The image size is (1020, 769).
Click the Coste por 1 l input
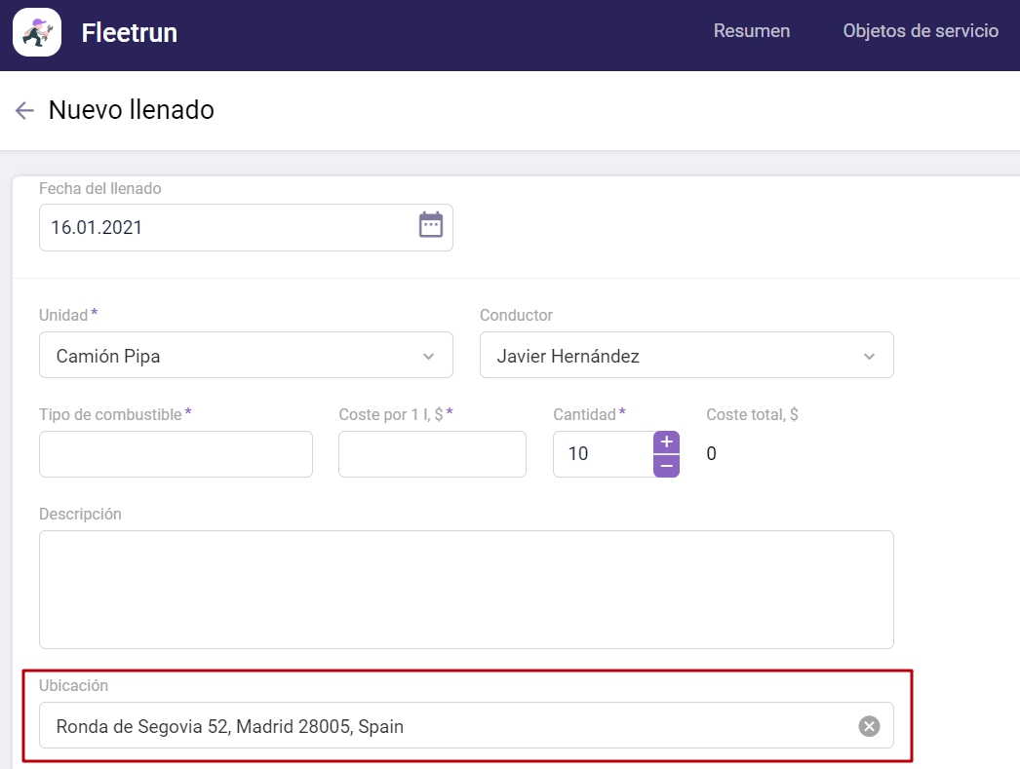pyautogui.click(x=432, y=454)
